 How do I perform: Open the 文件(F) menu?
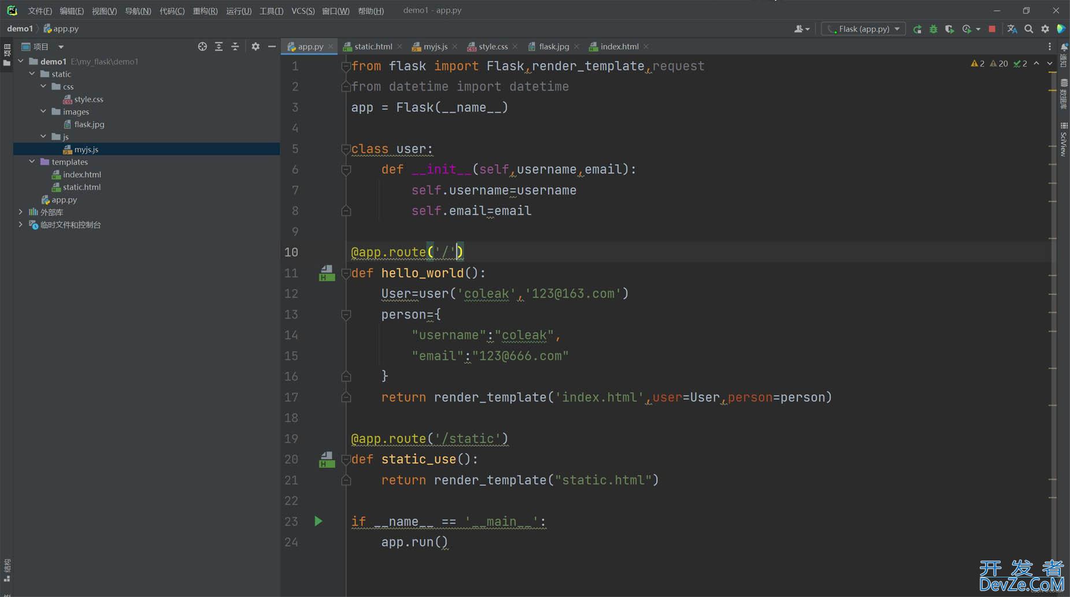coord(40,11)
